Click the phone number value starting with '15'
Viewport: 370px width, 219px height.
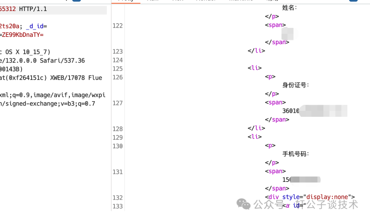pos(301,180)
